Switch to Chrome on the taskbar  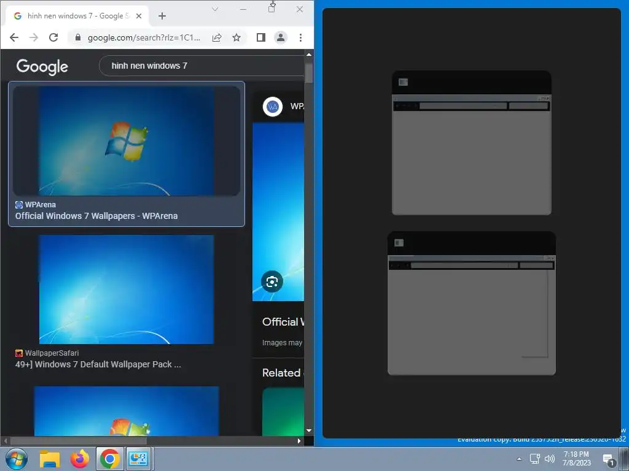point(109,459)
